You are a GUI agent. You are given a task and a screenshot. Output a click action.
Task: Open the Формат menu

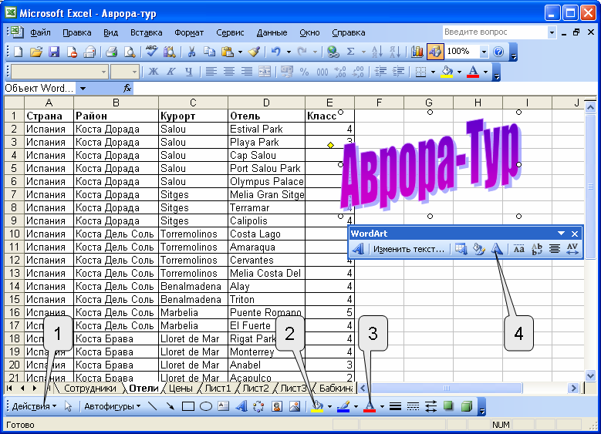[x=189, y=32]
